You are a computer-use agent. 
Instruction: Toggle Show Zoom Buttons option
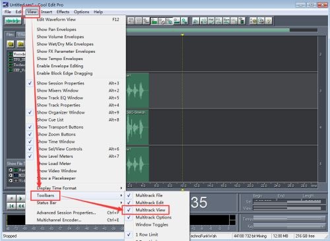[x=76, y=134]
